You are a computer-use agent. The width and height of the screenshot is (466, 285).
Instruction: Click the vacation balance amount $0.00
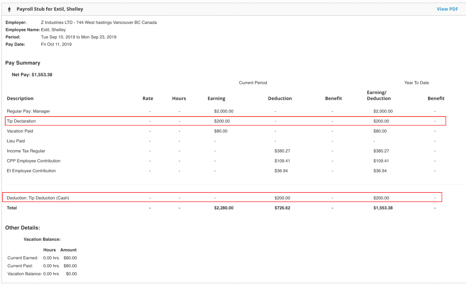point(71,274)
